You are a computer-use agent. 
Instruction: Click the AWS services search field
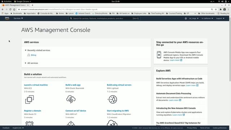pyautogui.click(x=104, y=18)
